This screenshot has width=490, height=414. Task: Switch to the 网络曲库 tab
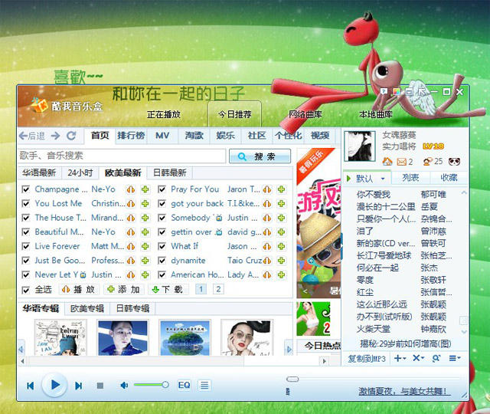pos(305,114)
